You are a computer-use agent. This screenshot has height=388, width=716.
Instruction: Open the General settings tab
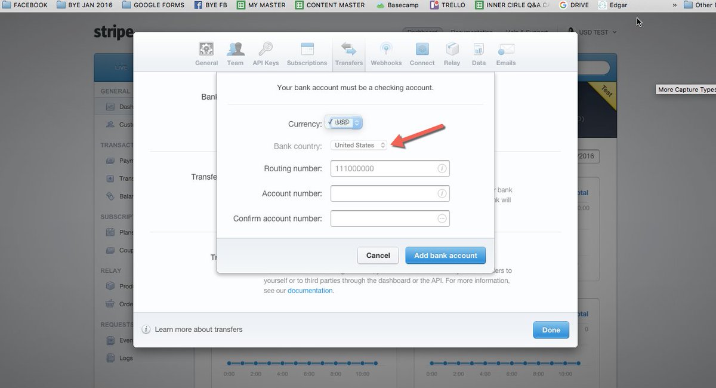206,54
